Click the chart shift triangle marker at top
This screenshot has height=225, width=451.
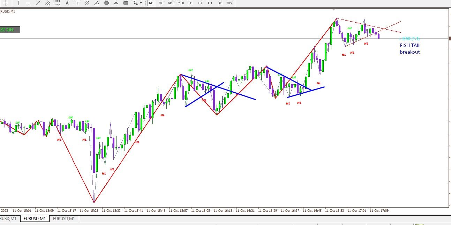[334, 9]
